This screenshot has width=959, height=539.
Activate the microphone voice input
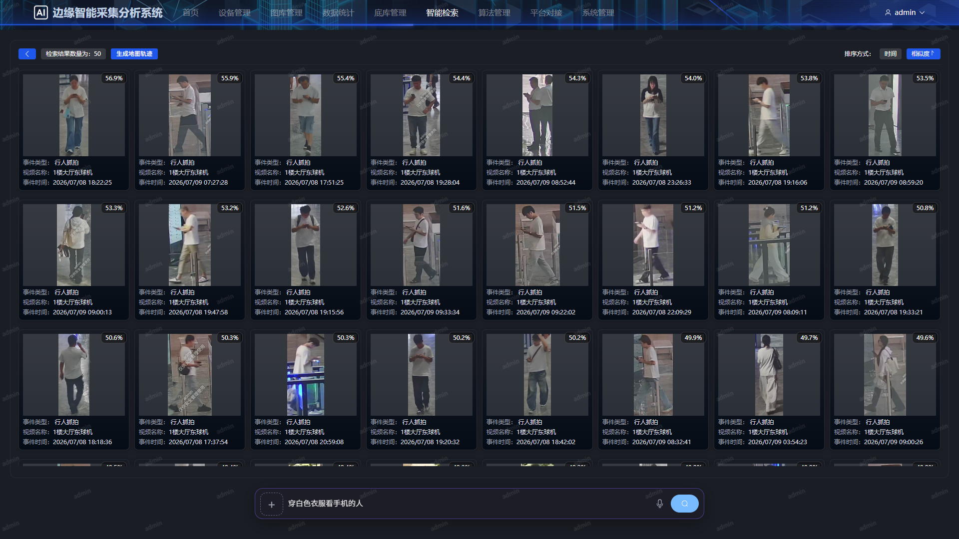coord(660,504)
